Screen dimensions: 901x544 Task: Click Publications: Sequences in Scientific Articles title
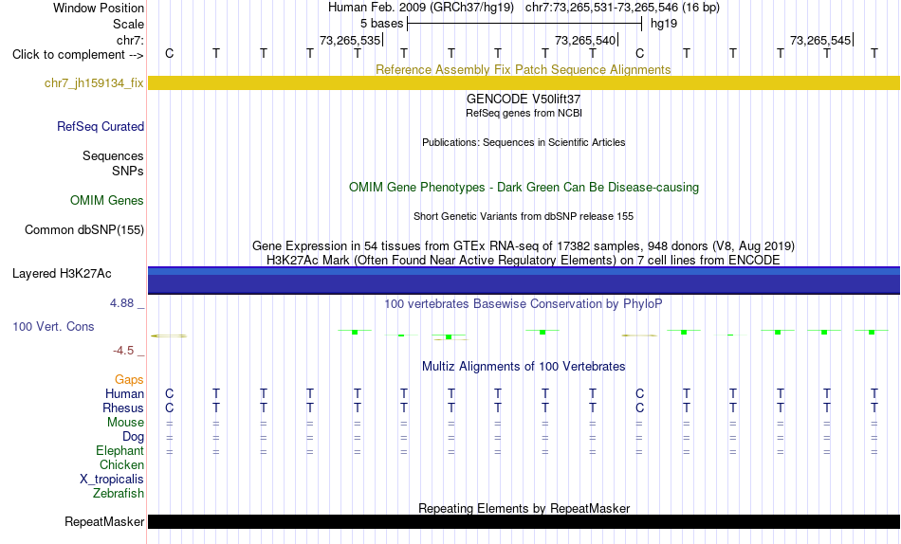pyautogui.click(x=524, y=142)
